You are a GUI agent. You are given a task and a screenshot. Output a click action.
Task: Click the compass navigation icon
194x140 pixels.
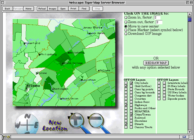point(27,124)
